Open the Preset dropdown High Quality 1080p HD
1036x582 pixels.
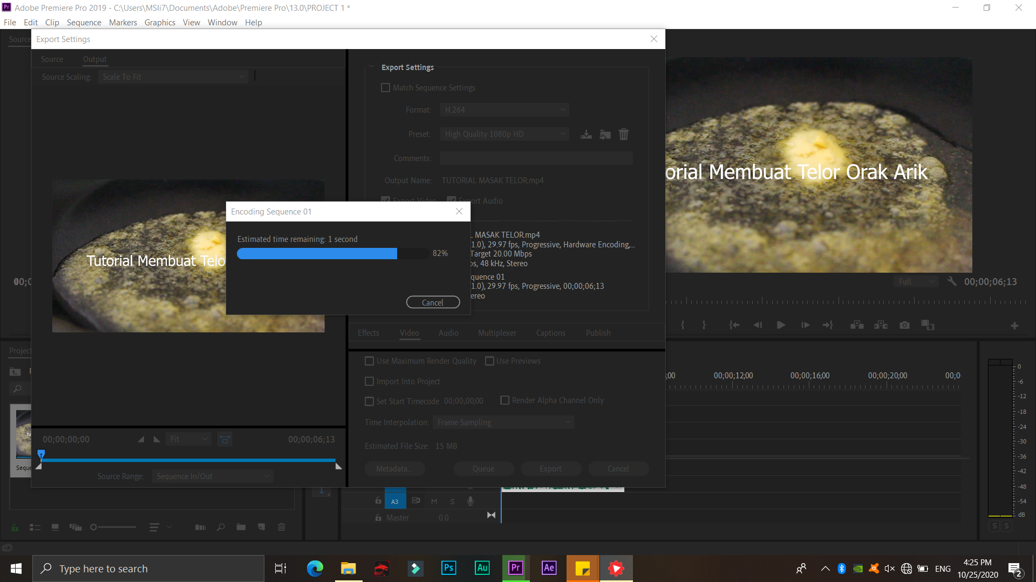[505, 134]
